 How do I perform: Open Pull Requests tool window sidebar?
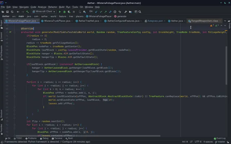coord(1,53)
